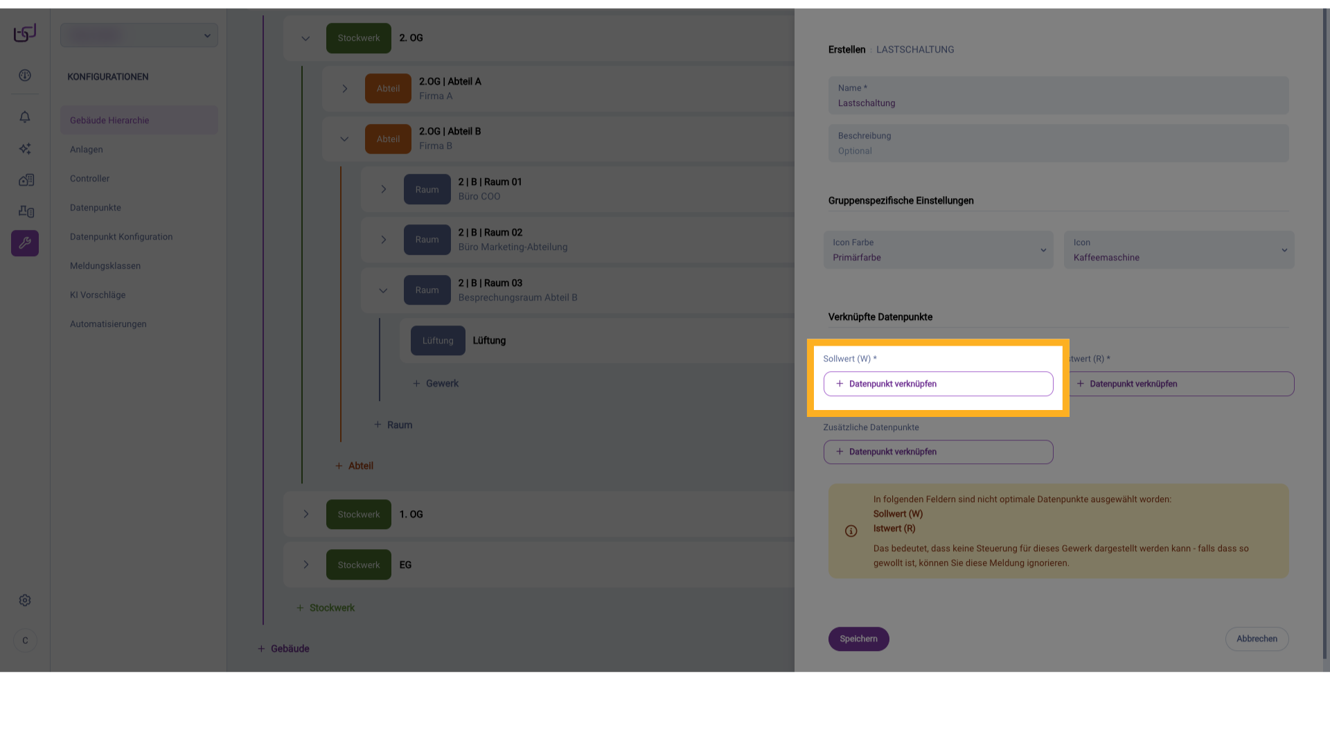Open the Icon Kaffeemaschine dropdown

1178,250
